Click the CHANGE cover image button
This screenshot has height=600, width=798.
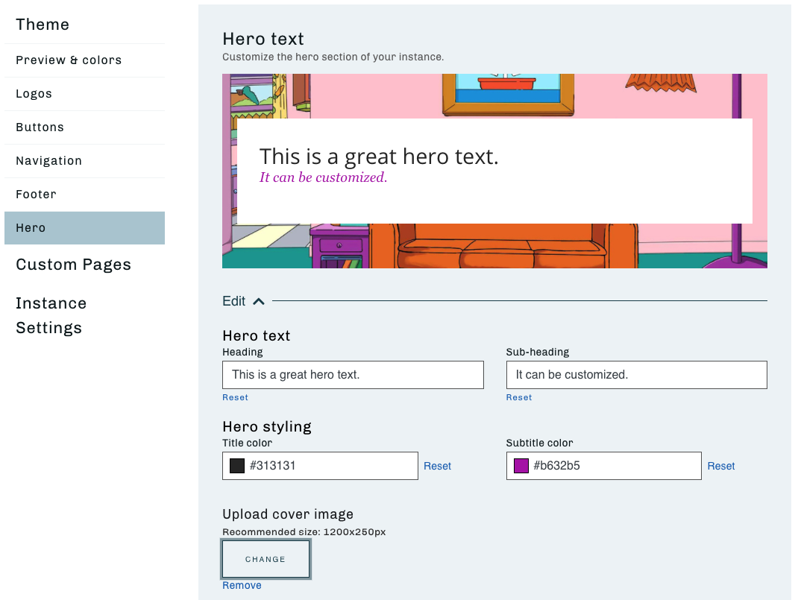coord(266,559)
